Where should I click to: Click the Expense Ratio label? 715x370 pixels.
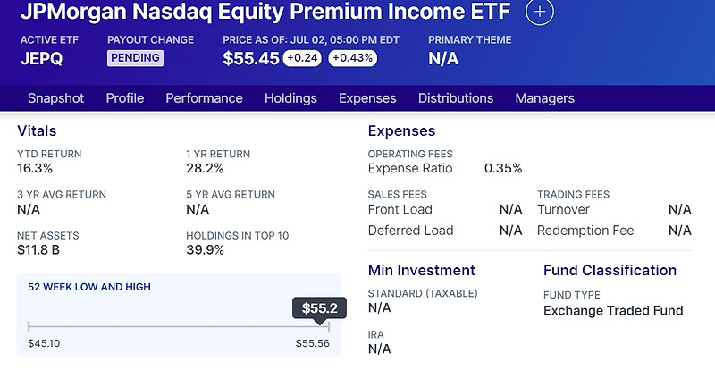410,168
